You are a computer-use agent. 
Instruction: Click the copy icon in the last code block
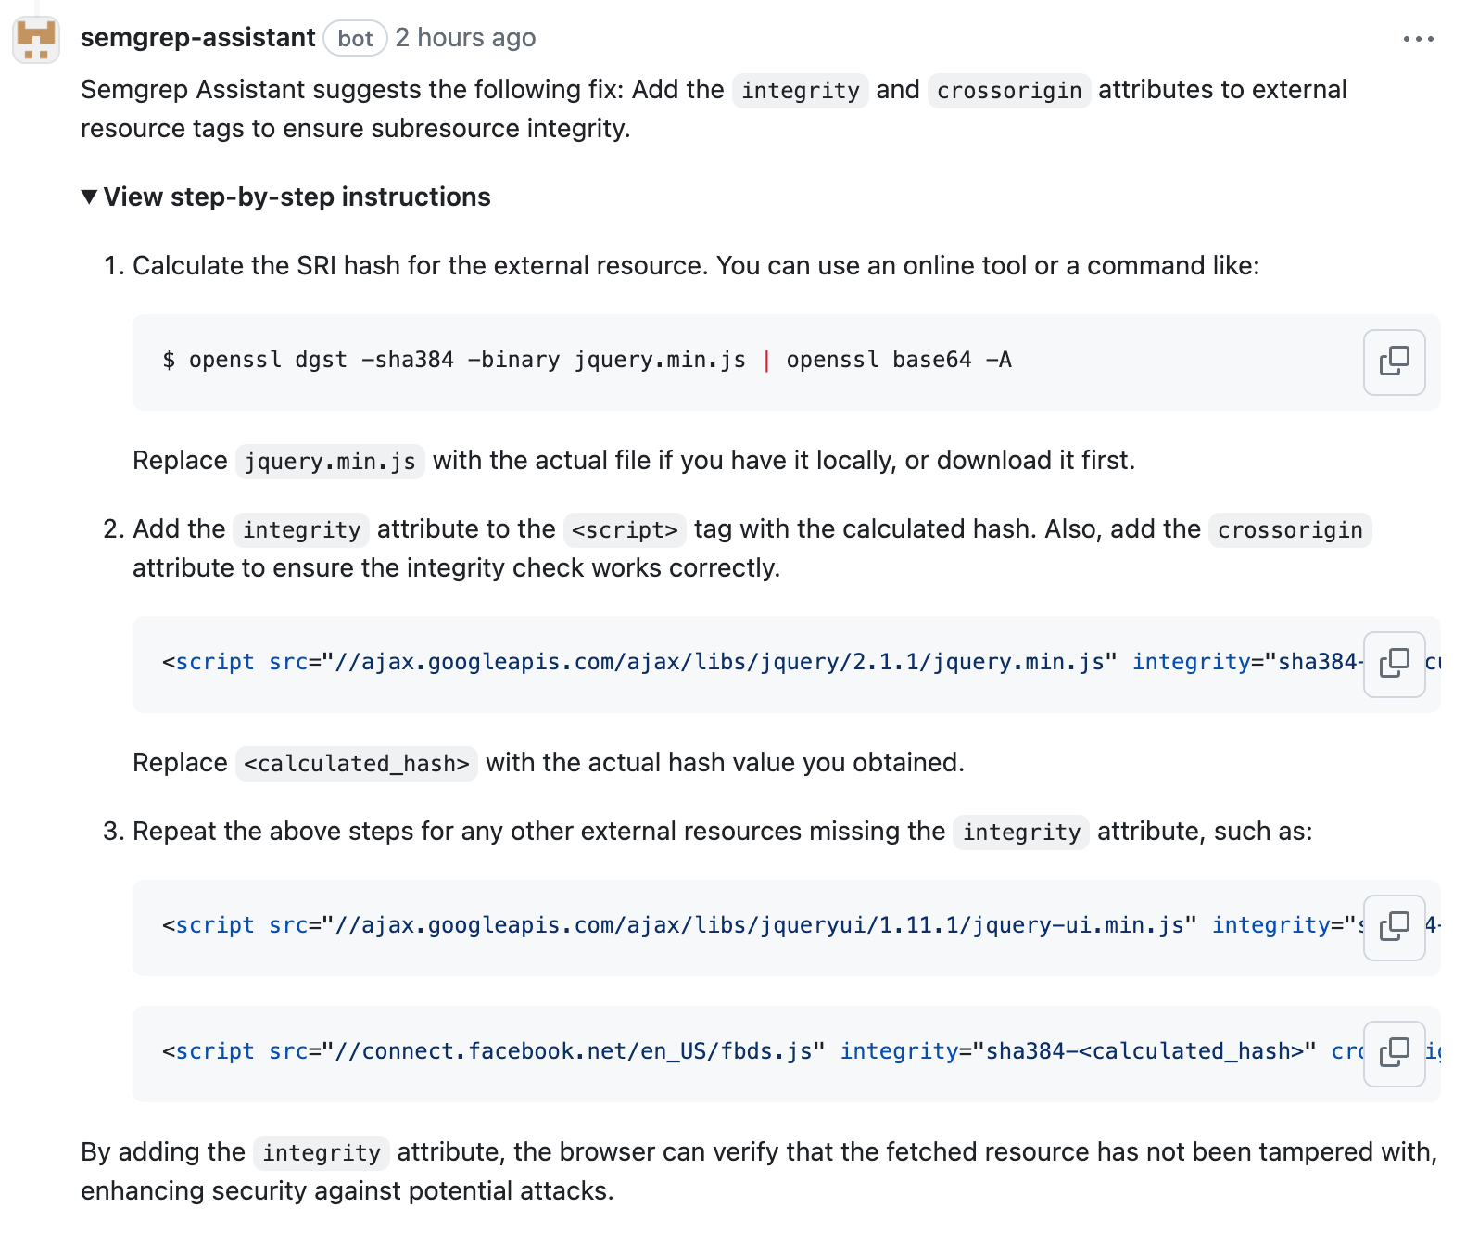click(x=1394, y=1055)
